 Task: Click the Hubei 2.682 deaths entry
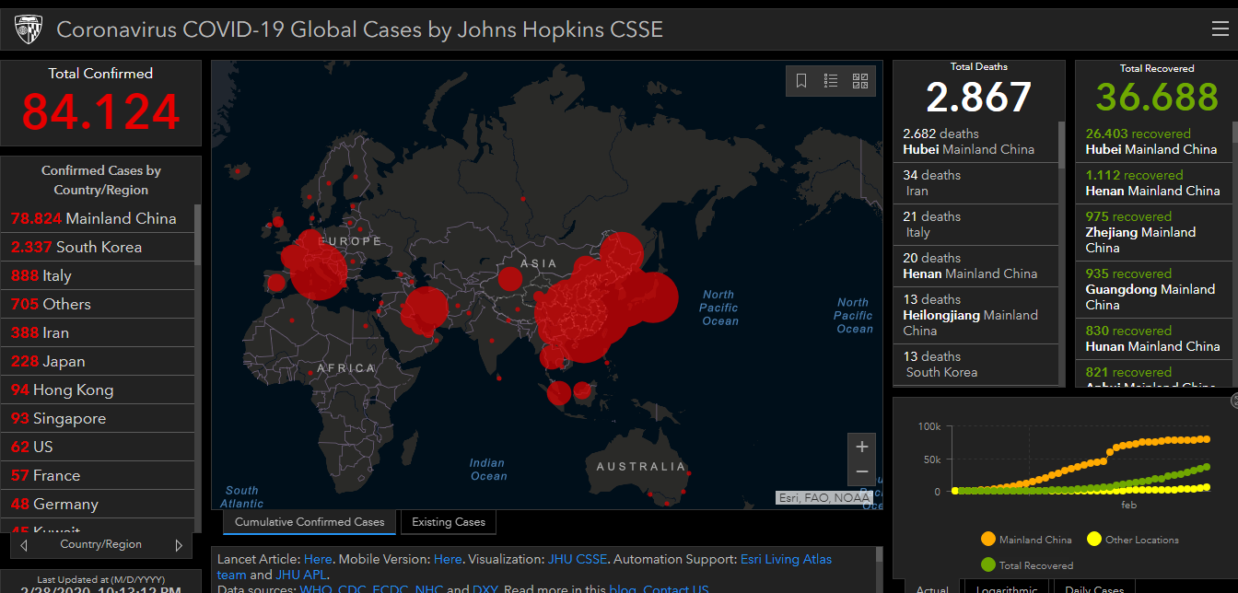coord(975,142)
